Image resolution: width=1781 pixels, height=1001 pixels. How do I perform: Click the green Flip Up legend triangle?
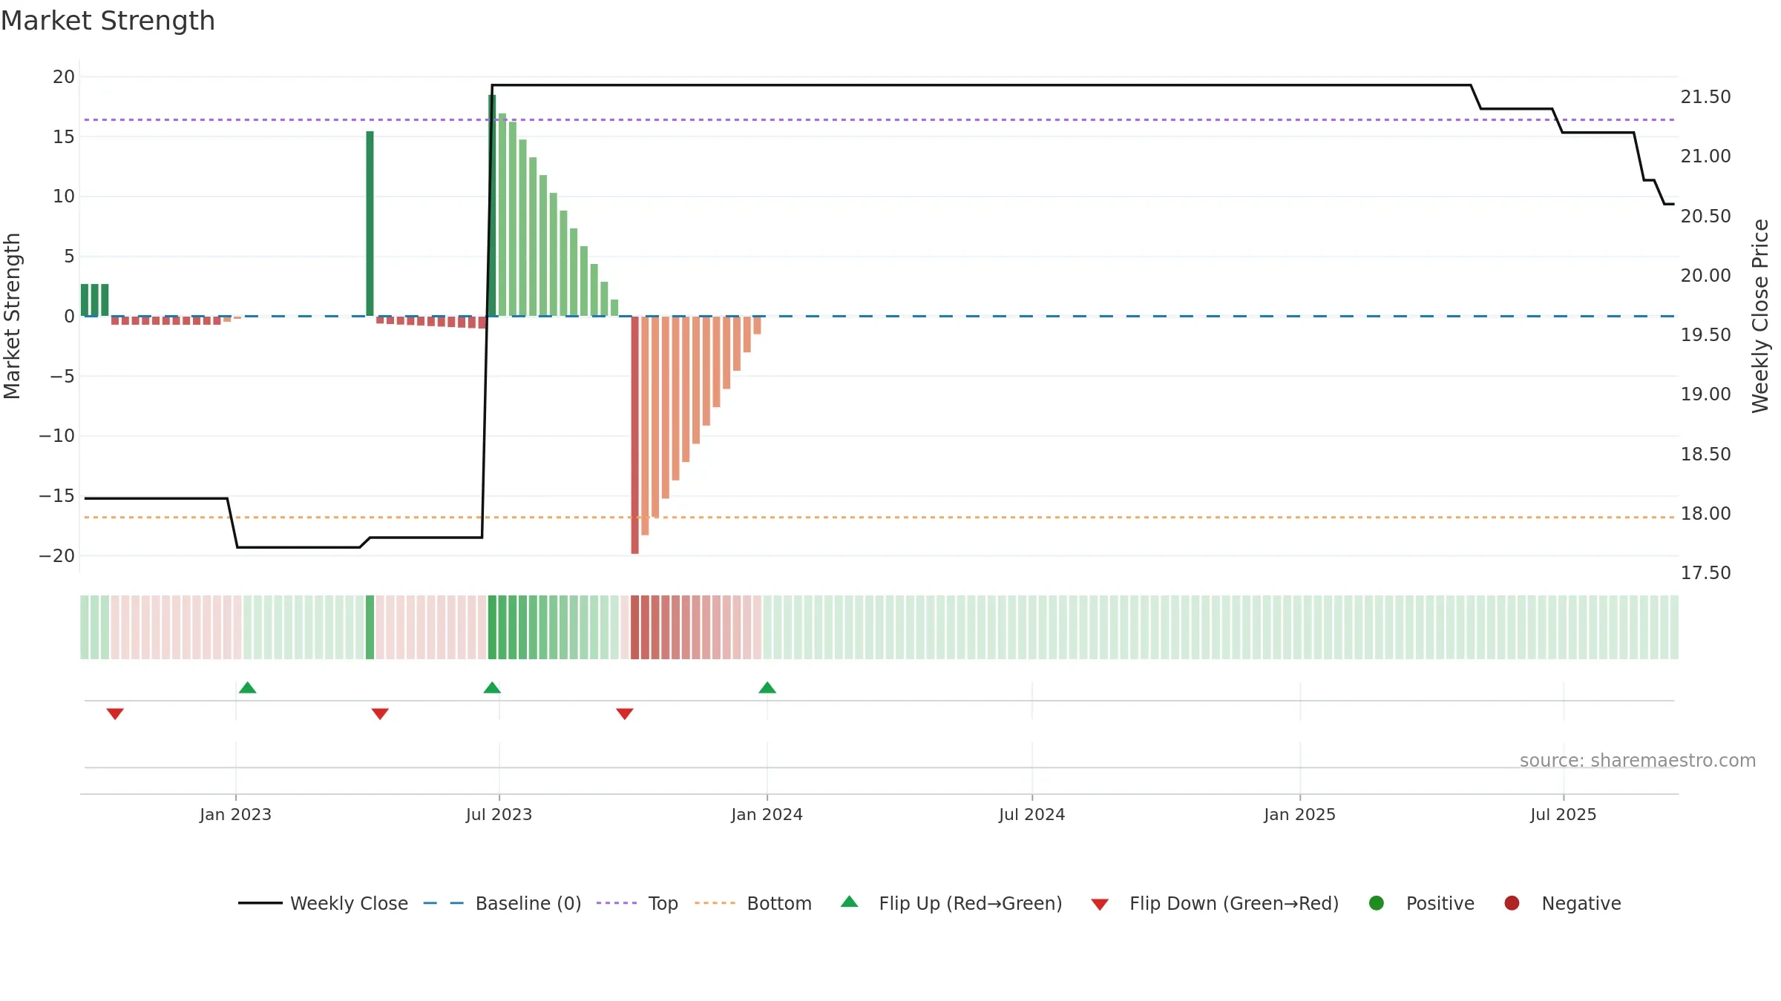[x=850, y=902]
